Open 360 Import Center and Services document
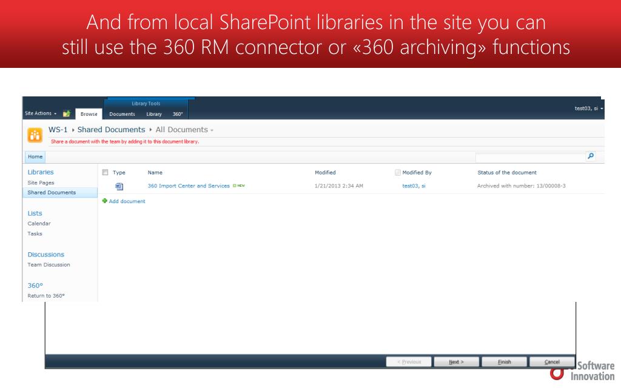Viewport: 621px width, 388px height. pos(189,186)
